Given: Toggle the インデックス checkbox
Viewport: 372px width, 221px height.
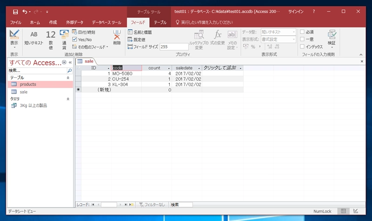Looking at the screenshot, I should (302, 47).
